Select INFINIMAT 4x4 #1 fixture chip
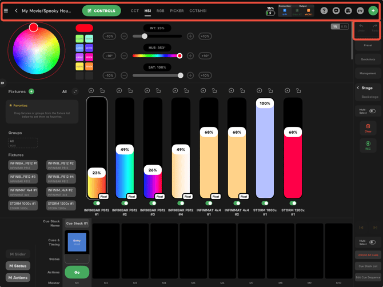The width and height of the screenshot is (383, 287). 23,192
